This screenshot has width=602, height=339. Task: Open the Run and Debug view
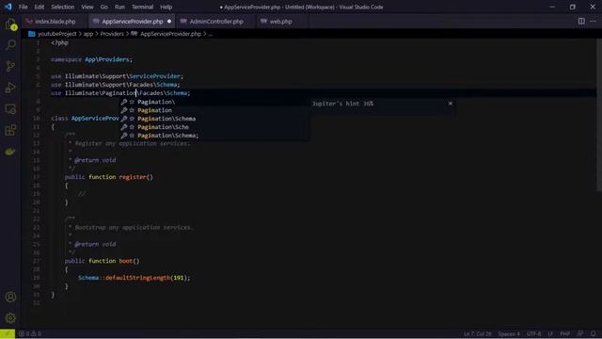click(10, 88)
